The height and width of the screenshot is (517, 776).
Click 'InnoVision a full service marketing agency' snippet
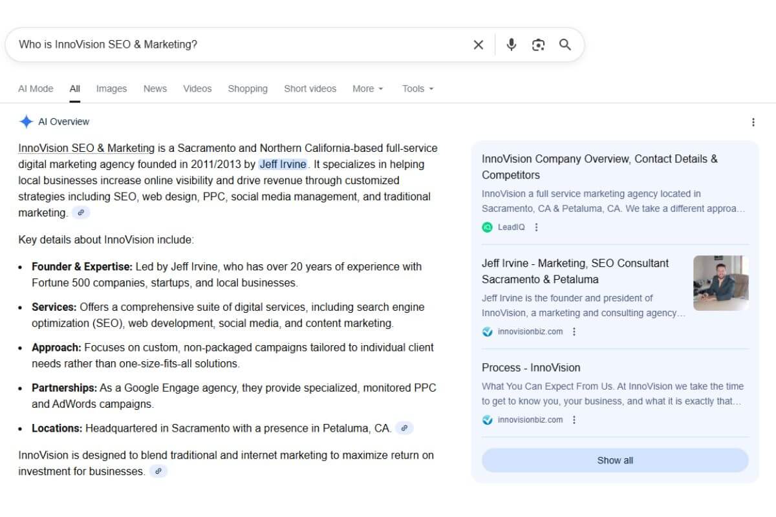click(614, 201)
